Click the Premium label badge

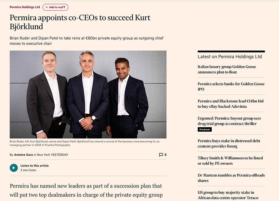(x=205, y=130)
